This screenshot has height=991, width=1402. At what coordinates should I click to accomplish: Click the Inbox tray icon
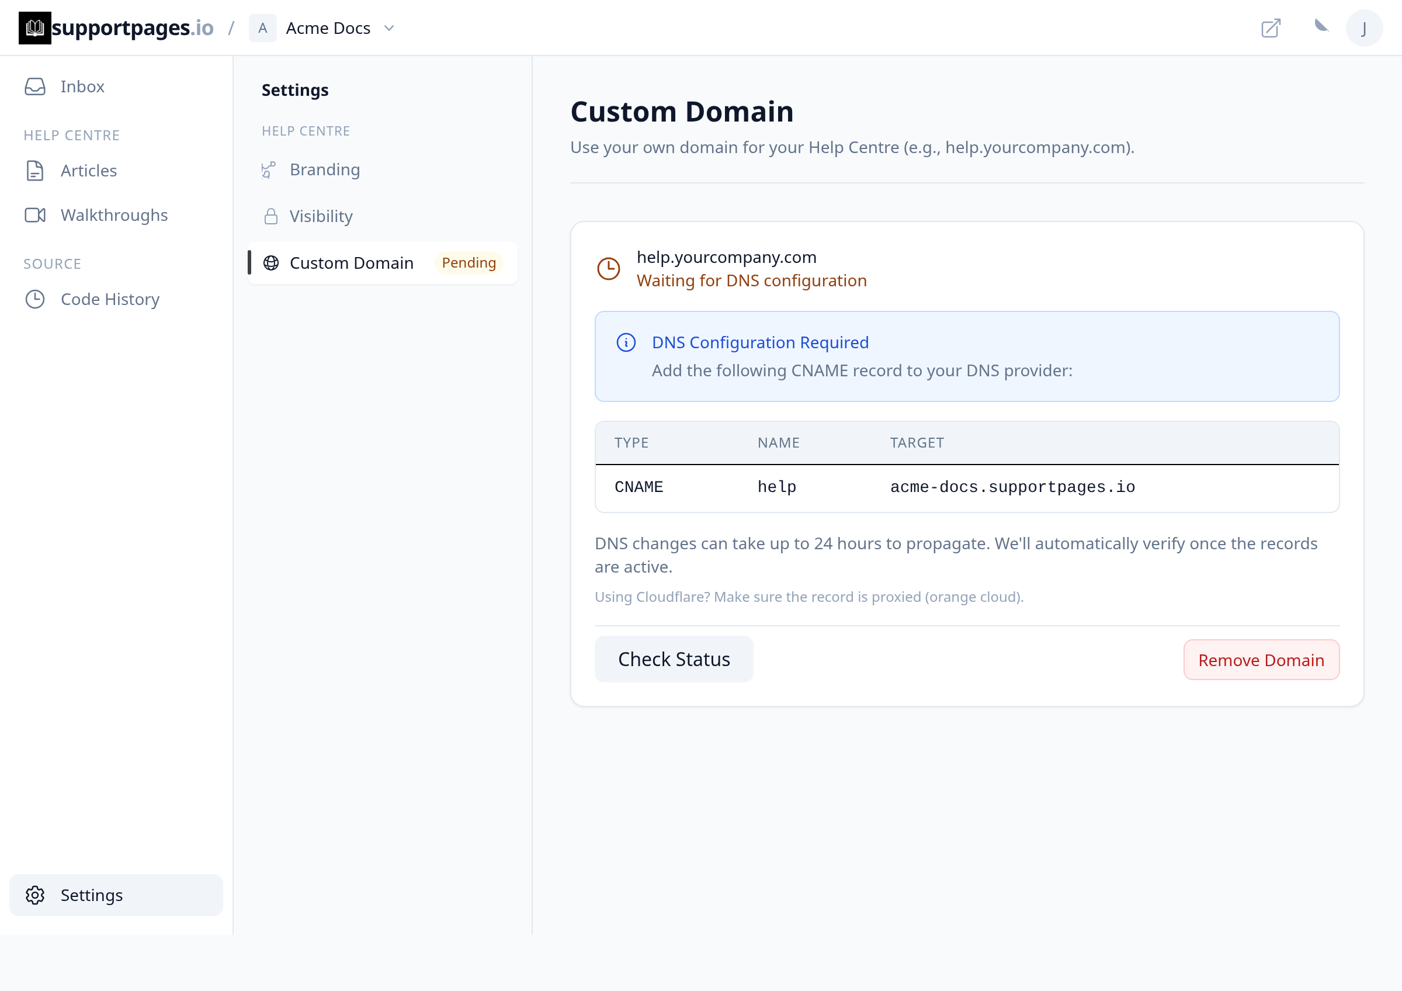(x=35, y=86)
